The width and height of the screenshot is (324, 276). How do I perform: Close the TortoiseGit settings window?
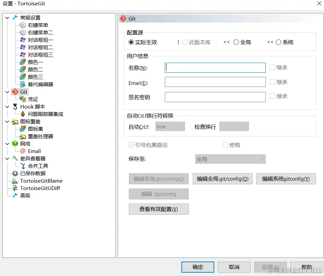tap(319, 3)
